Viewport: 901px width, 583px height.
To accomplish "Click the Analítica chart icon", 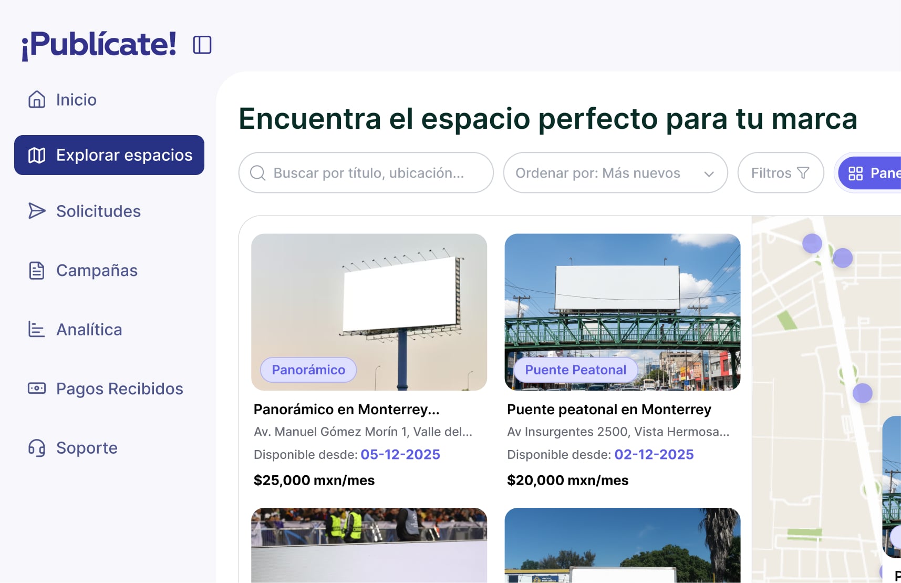I will tap(37, 329).
